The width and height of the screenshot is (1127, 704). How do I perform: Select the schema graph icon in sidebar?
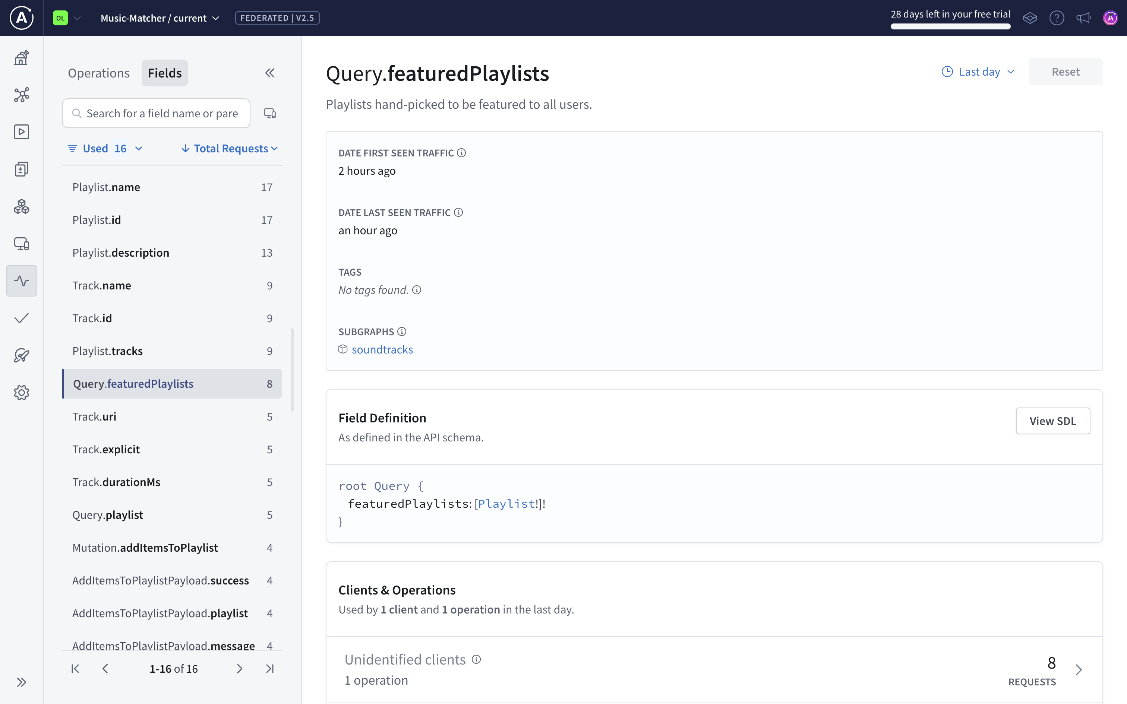coord(21,95)
